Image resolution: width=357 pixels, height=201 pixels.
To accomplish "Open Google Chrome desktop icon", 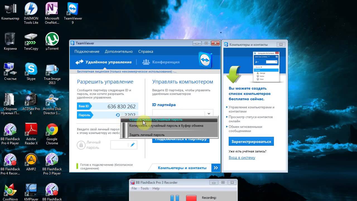I will pos(52,134).
